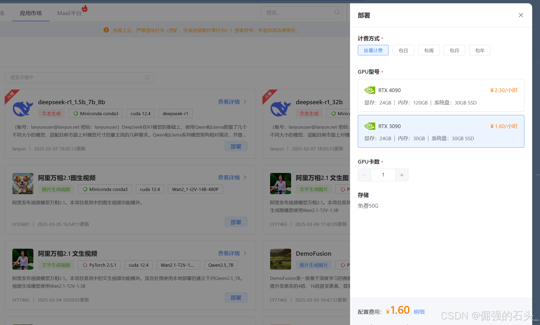The width and height of the screenshot is (540, 325).
Task: Switch to 应用市场 tab
Action: (x=31, y=13)
